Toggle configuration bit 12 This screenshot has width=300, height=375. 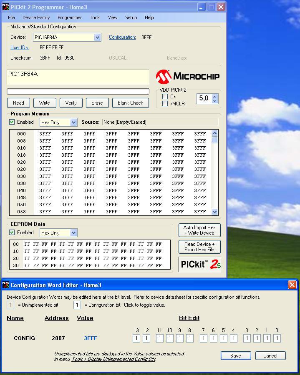pyautogui.click(x=146, y=338)
